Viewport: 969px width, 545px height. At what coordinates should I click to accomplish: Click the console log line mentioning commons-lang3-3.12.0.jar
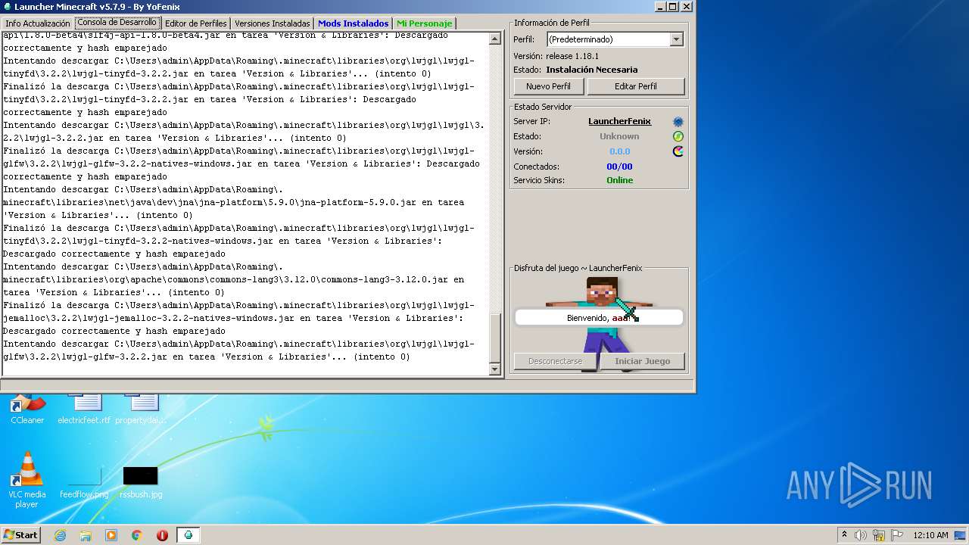point(233,279)
